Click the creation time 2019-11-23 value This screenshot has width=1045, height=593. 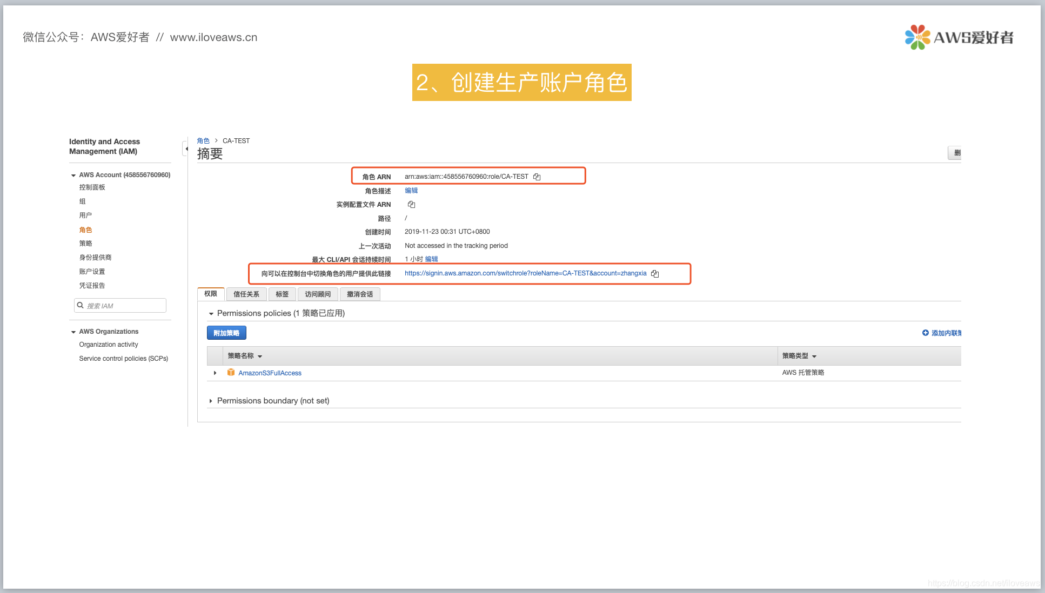[x=447, y=232]
